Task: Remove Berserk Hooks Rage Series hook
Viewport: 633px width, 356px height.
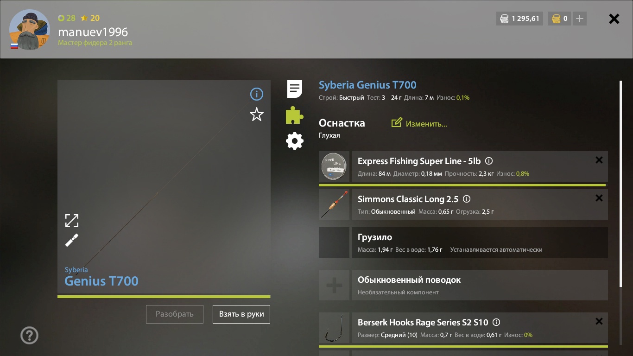Action: click(599, 321)
